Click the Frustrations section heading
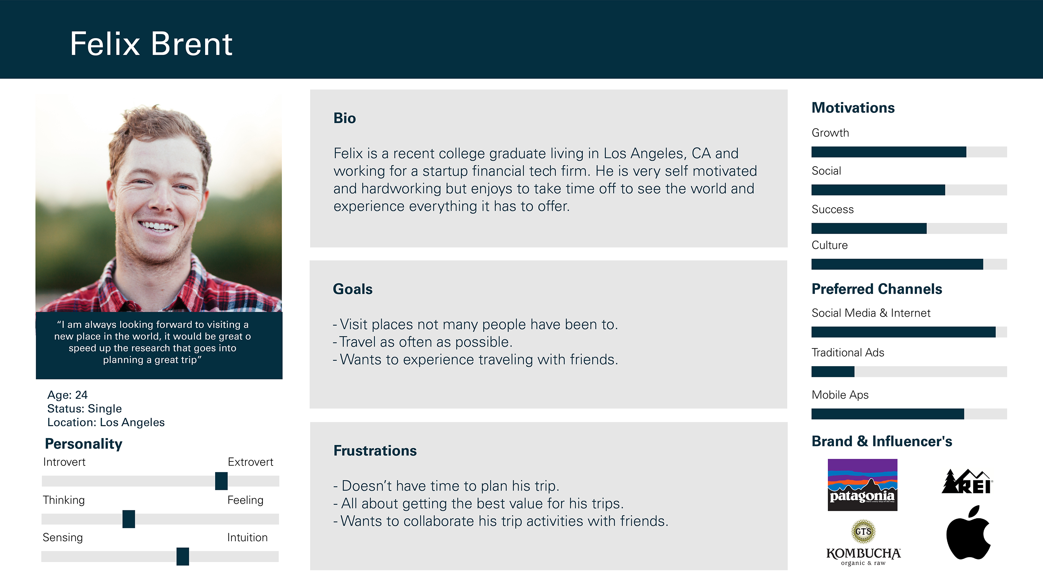The height and width of the screenshot is (586, 1043). click(375, 451)
